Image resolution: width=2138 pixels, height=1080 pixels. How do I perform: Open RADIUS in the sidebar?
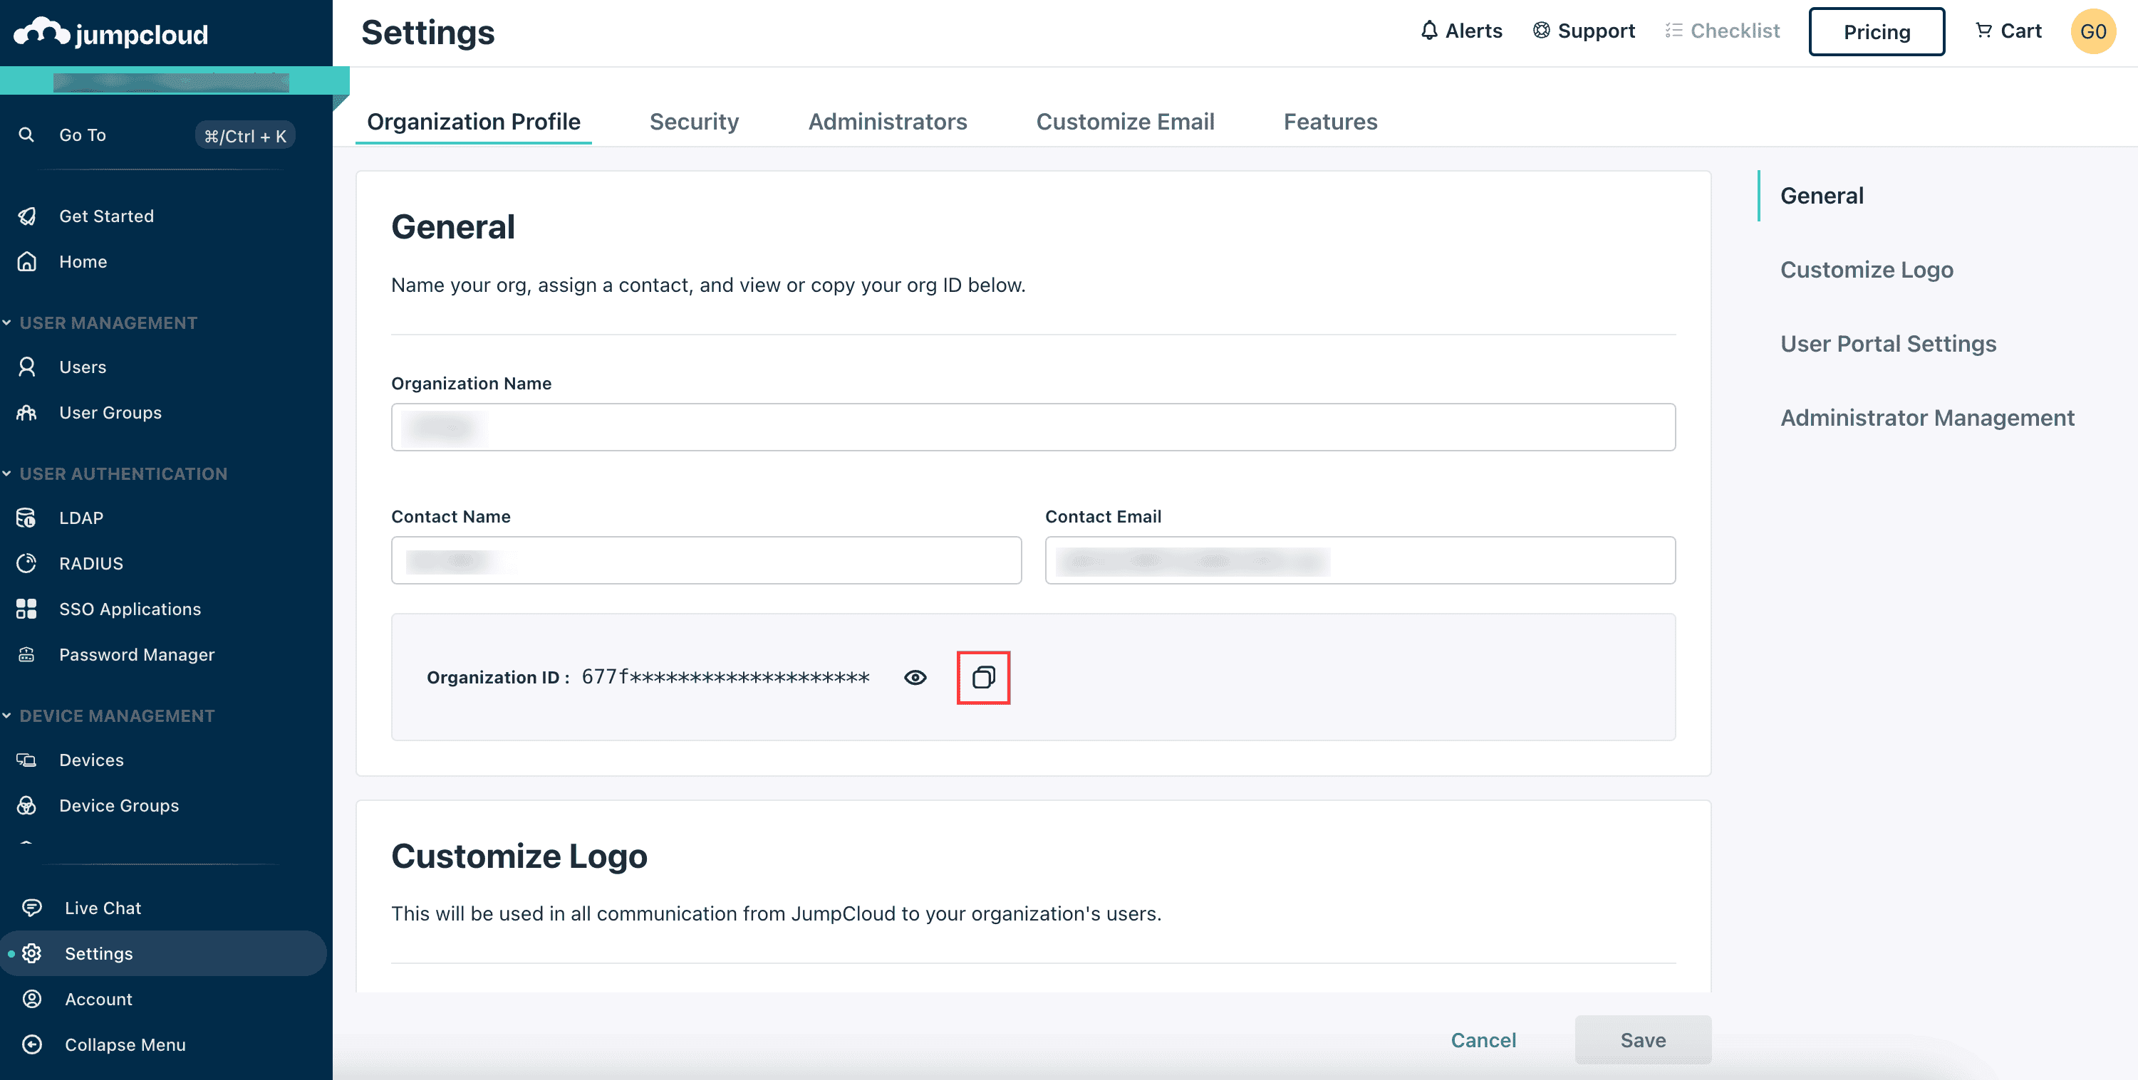(90, 563)
